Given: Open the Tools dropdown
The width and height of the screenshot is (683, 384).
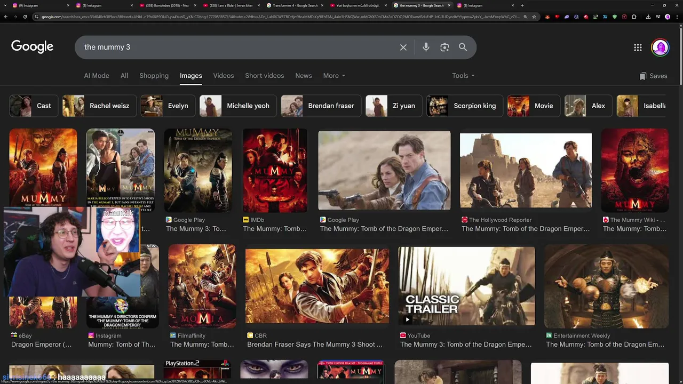Looking at the screenshot, I should [x=463, y=76].
